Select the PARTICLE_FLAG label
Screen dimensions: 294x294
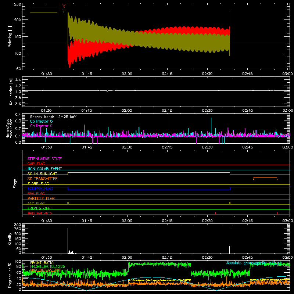(41, 198)
